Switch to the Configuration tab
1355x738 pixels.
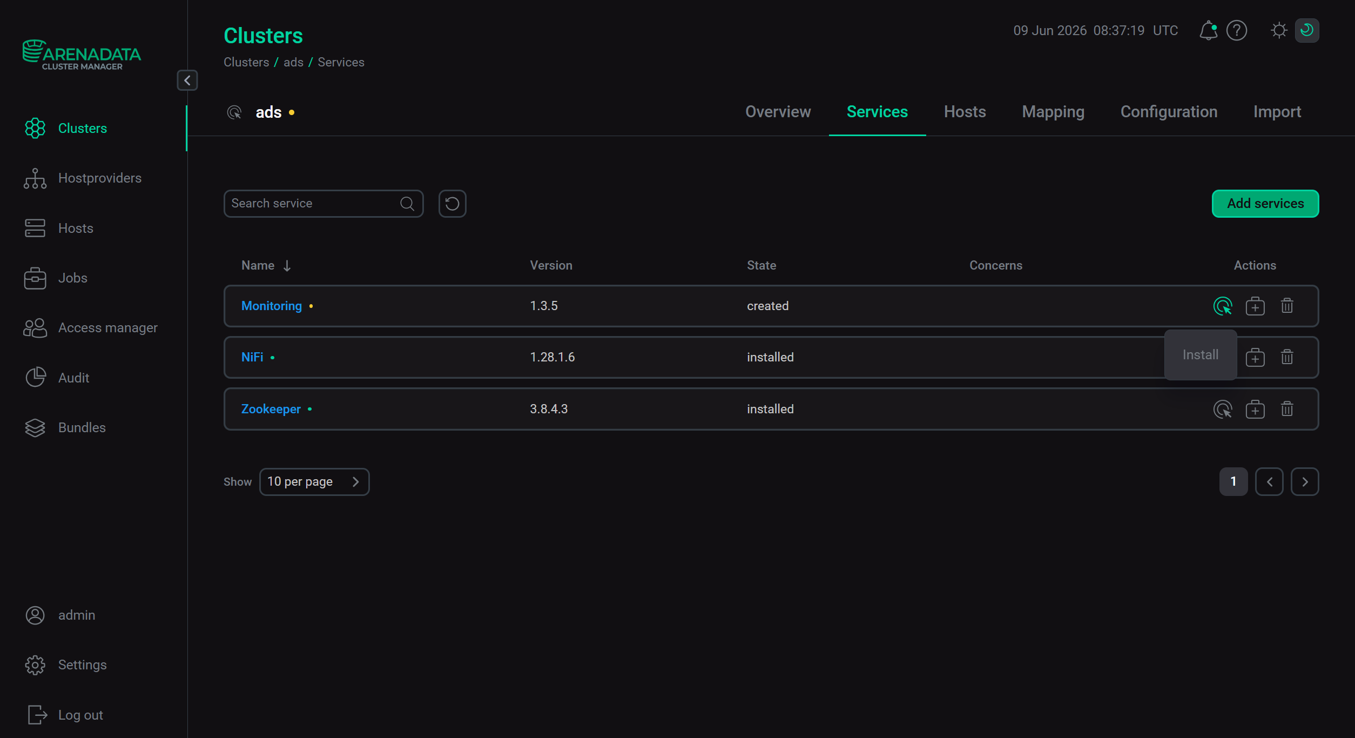(x=1169, y=112)
